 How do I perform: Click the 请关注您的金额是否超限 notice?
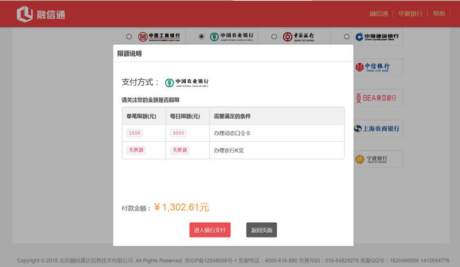pyautogui.click(x=150, y=100)
